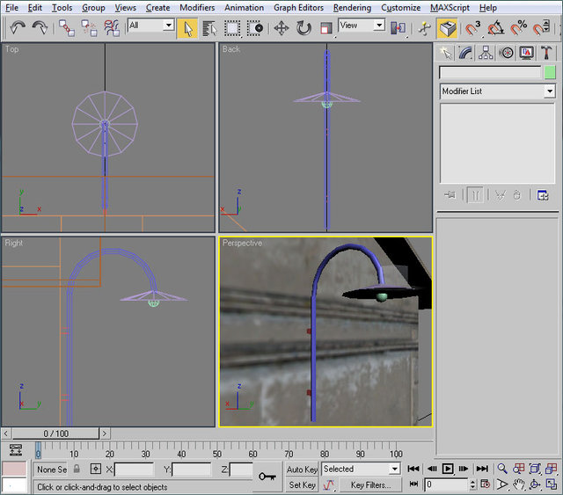Image resolution: width=563 pixels, height=495 pixels.
Task: Click the Configure Modifier Sets icon
Action: tap(543, 195)
